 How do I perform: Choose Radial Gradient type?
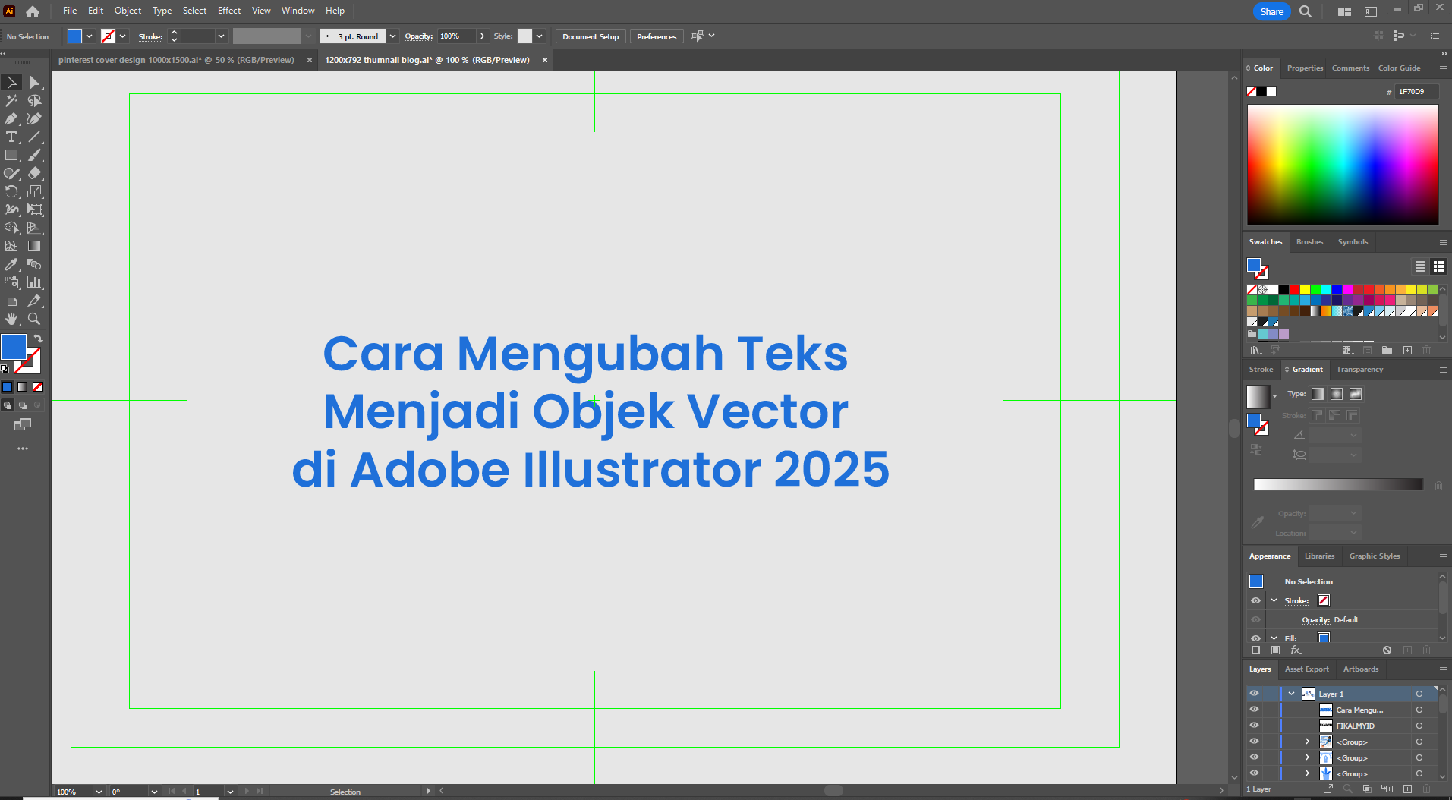(x=1337, y=394)
